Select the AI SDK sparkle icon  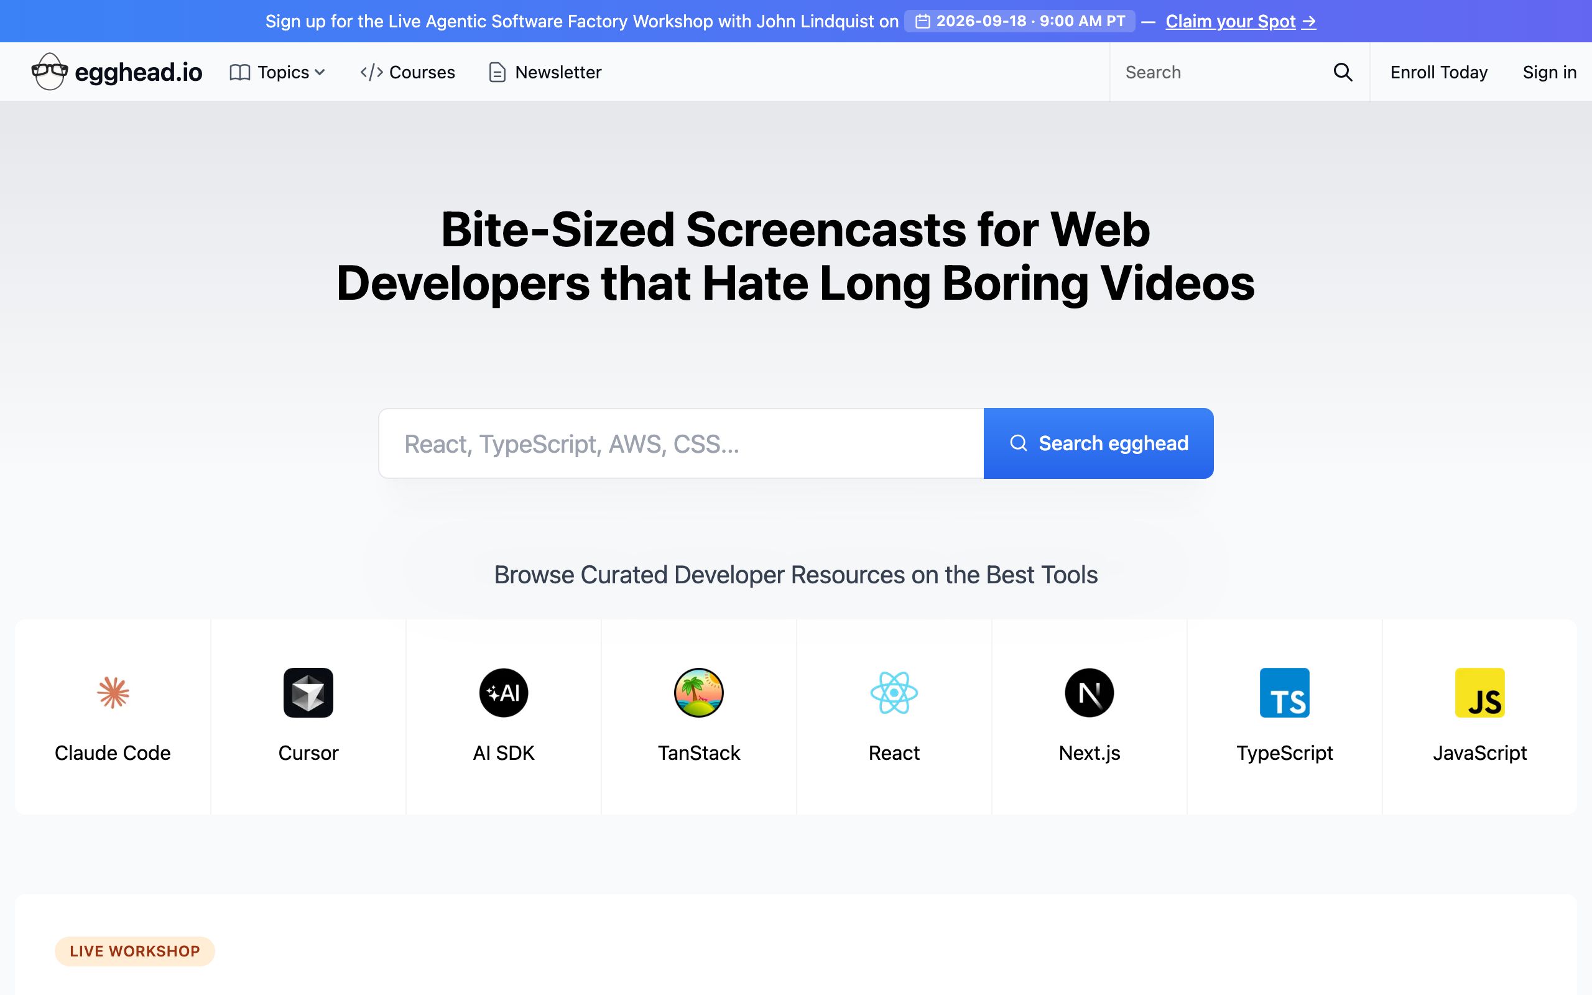(503, 692)
